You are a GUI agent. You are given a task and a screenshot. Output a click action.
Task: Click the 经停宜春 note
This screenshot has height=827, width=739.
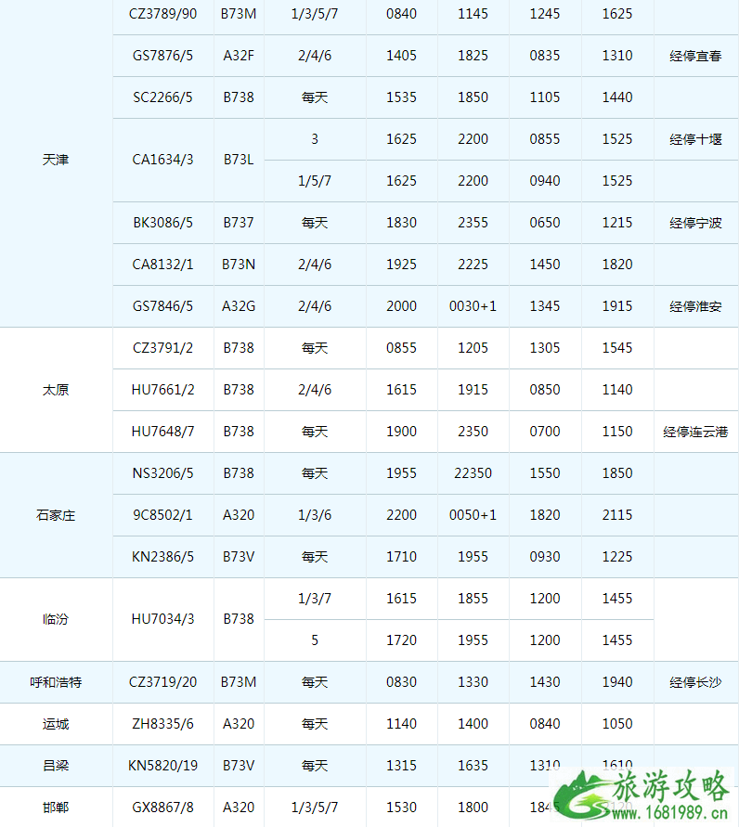click(x=695, y=56)
